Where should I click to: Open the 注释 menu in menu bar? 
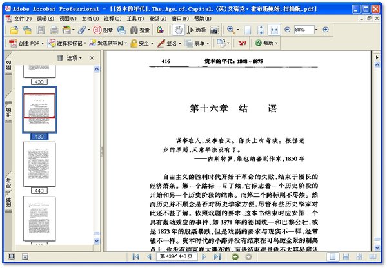(112, 19)
